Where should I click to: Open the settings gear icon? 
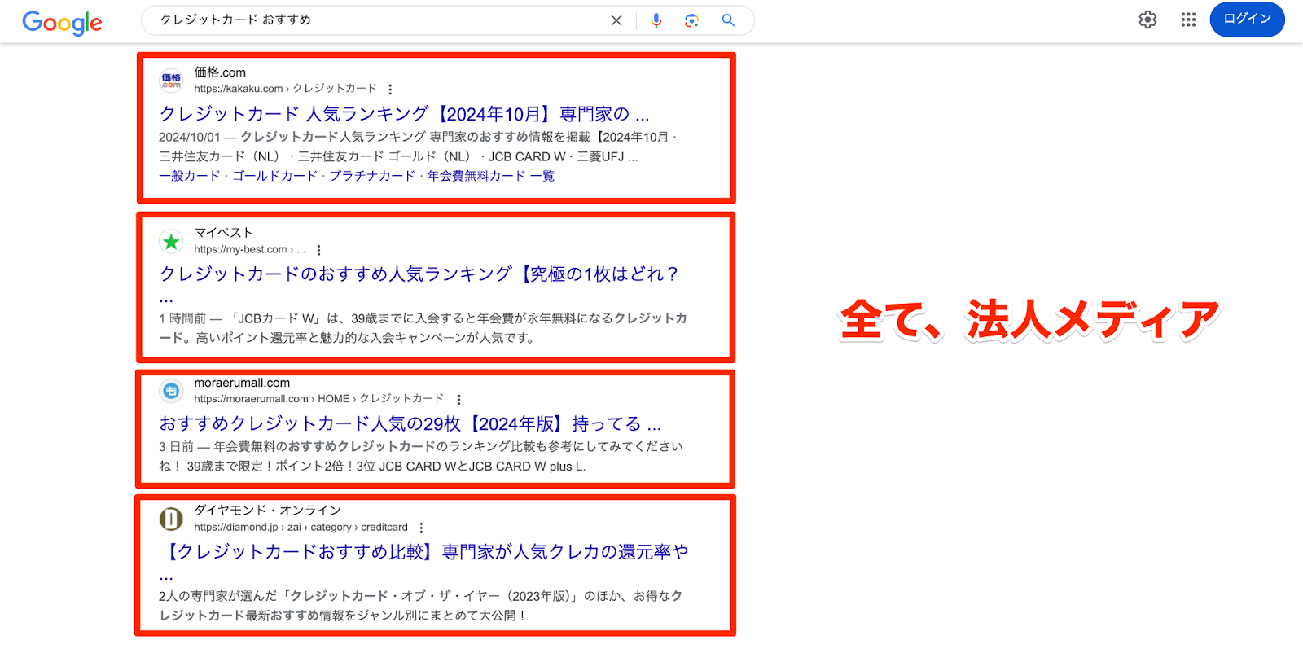pos(1147,20)
